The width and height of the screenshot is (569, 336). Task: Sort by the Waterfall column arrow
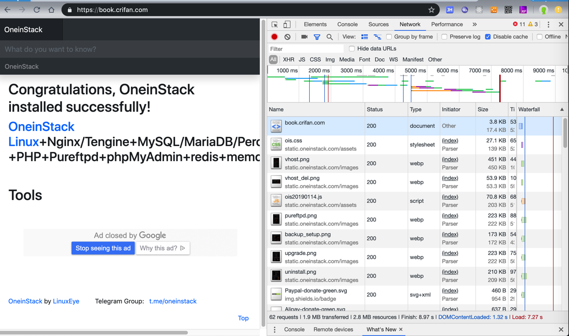click(562, 109)
